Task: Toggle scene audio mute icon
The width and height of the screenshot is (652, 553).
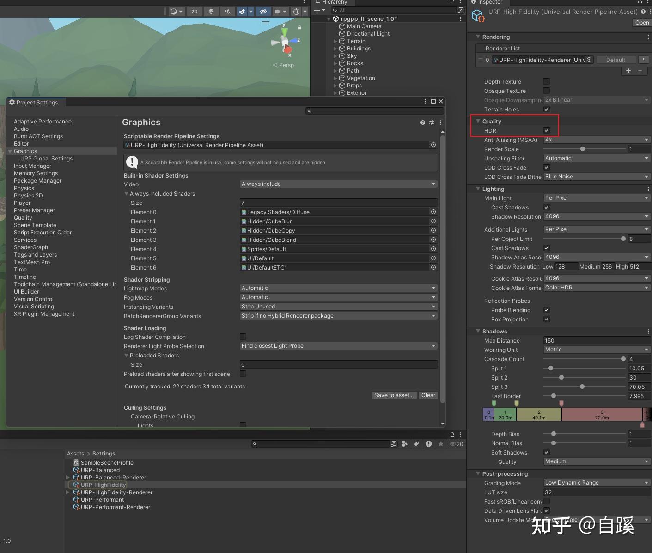Action: [228, 12]
